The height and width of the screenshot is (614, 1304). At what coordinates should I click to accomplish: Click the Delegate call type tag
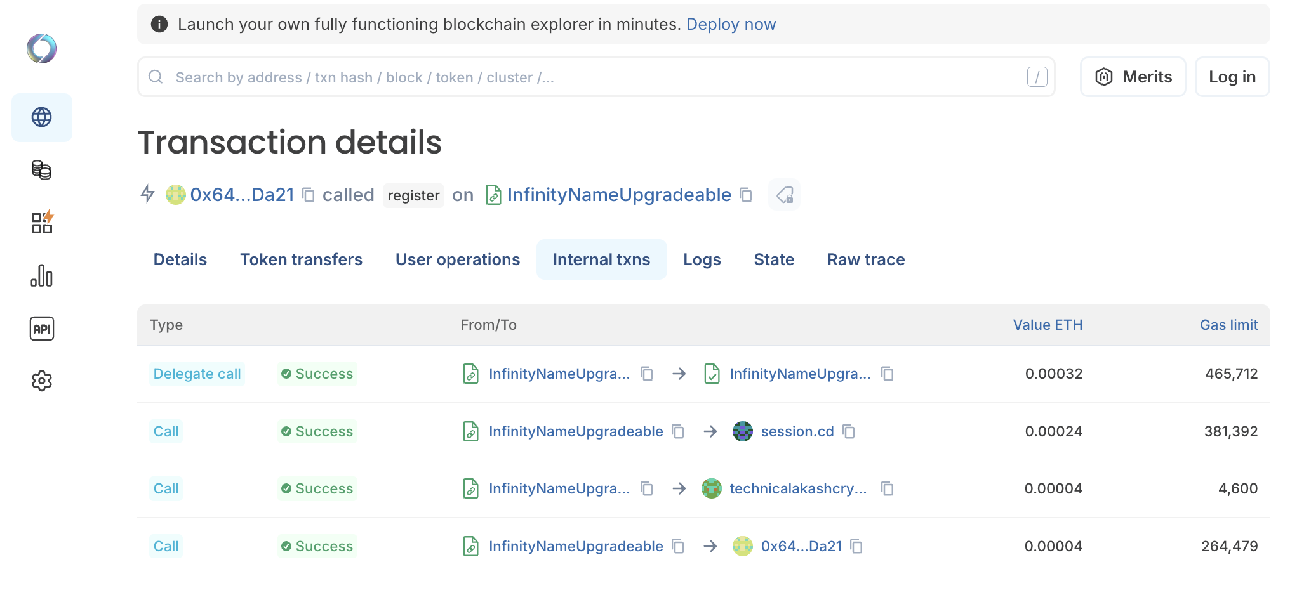[x=197, y=374]
